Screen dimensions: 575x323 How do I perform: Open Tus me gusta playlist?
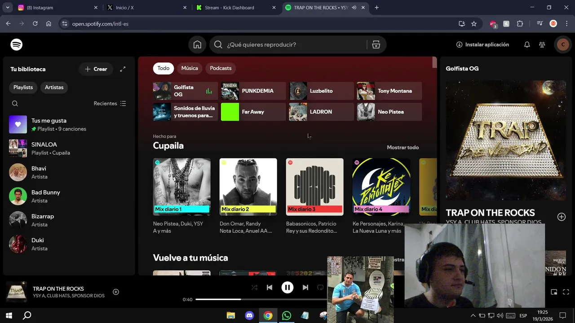[x=69, y=124]
